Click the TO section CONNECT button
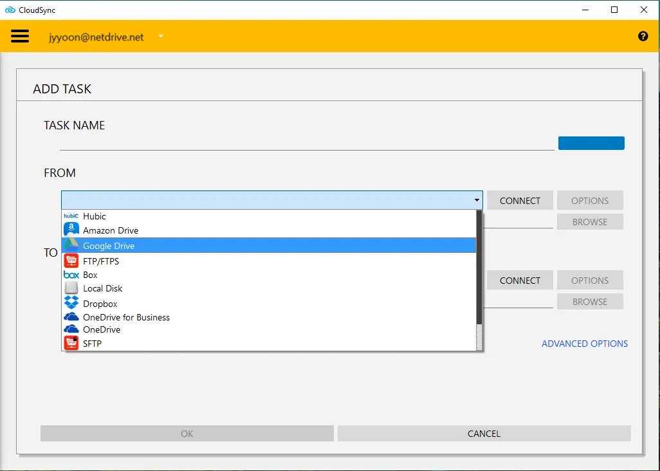Screen dimensions: 660x471 click(x=520, y=281)
